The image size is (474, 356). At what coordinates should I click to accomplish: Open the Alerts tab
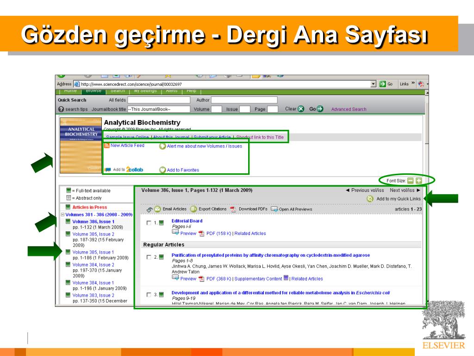click(172, 91)
